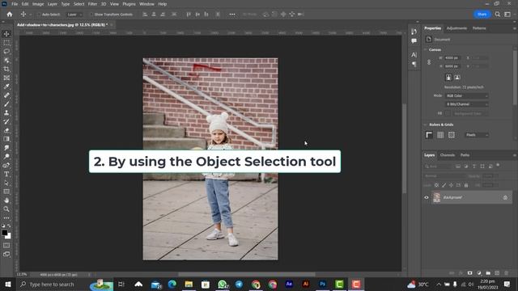Select the Clone Stamp tool

6,113
